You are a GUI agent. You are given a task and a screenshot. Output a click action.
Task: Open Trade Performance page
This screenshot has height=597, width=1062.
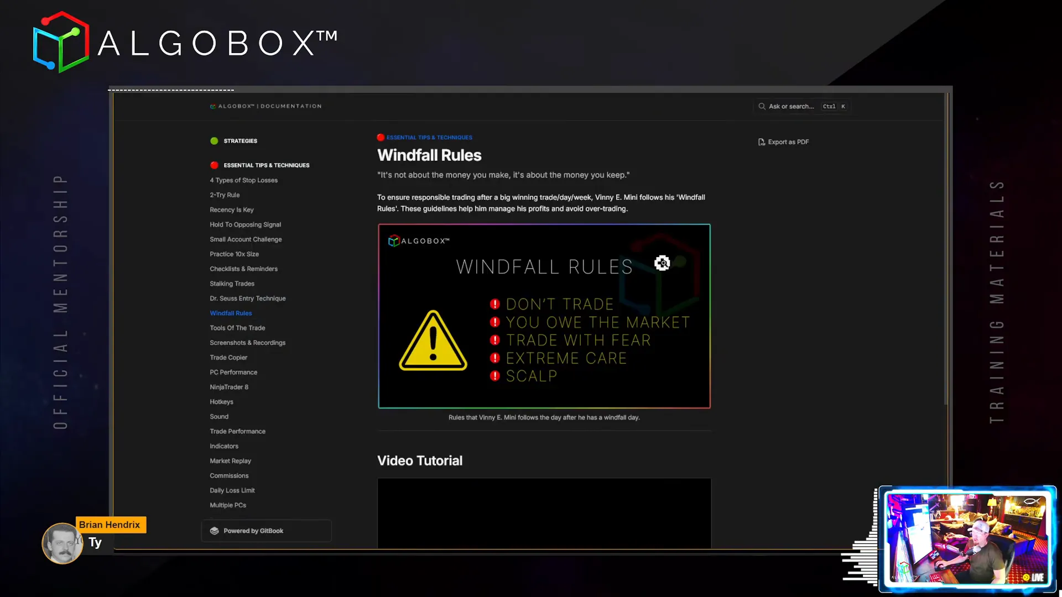pos(237,432)
